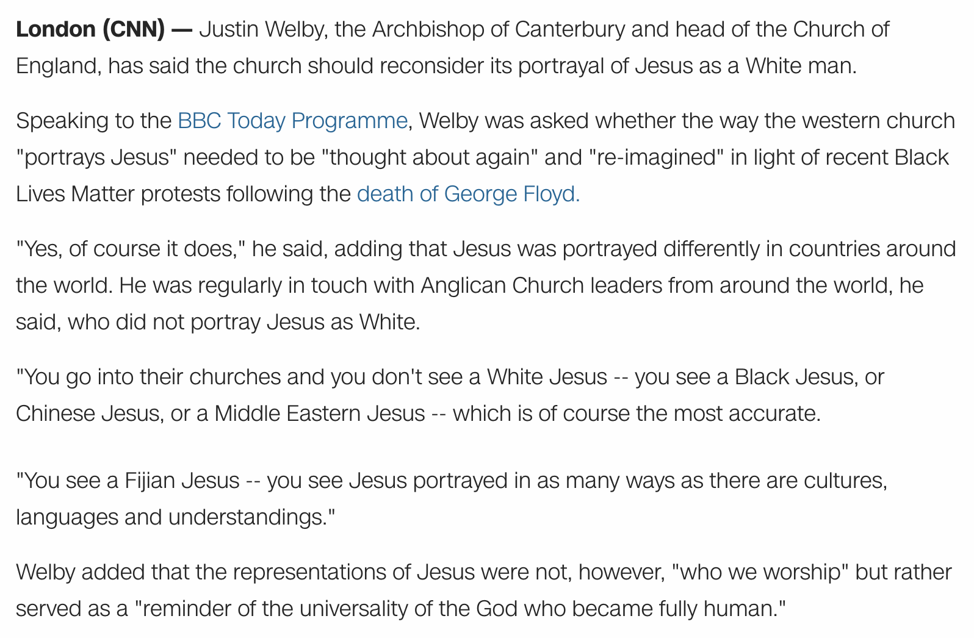Image resolution: width=974 pixels, height=638 pixels.
Task: Click the words Fijian Jesus
Action: [182, 481]
